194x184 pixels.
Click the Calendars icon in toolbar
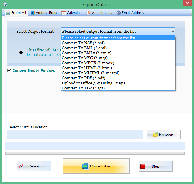64,13
